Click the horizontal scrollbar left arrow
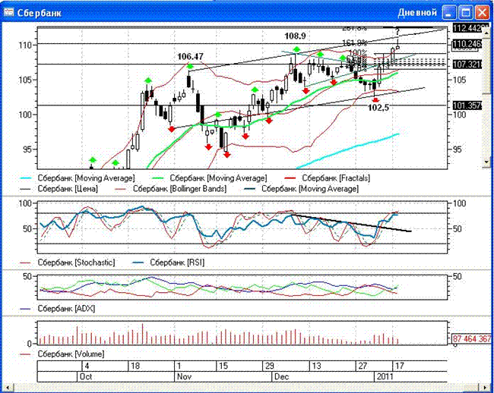This screenshot has width=494, height=393. (x=8, y=387)
